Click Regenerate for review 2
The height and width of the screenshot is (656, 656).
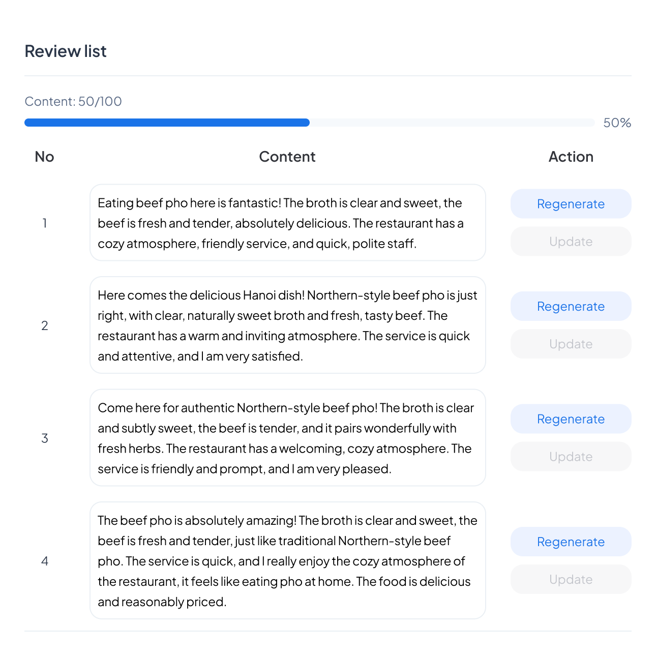click(571, 306)
